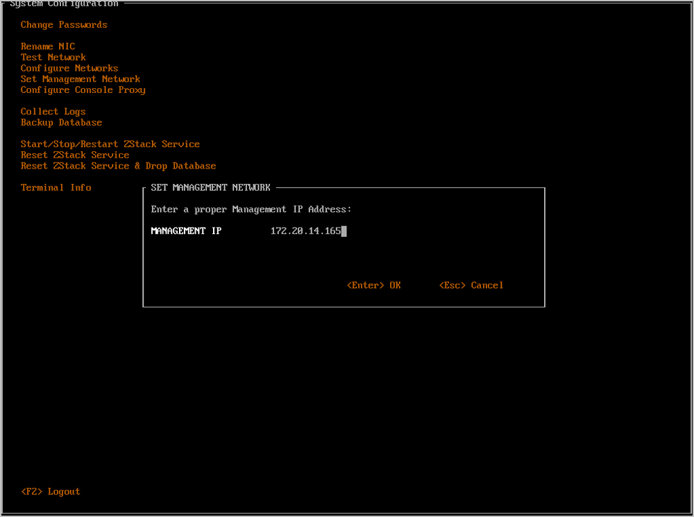This screenshot has width=694, height=517.
Task: Click the SET MANAGEMENT NETWORK dialog title
Action: coord(210,187)
